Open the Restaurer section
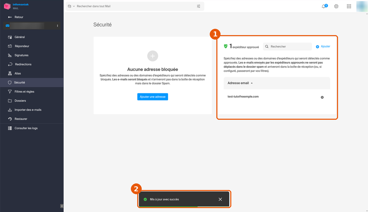The width and height of the screenshot is (368, 212). (32, 119)
